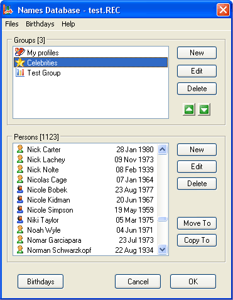
Task: Click persons list scroll down arrow
Action: click(163, 250)
